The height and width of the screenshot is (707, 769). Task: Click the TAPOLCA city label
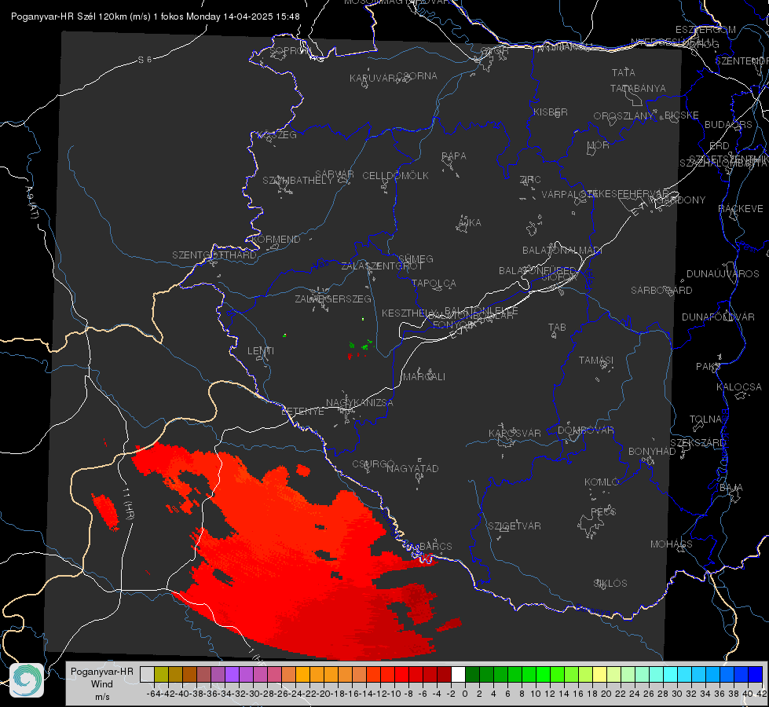[x=434, y=283]
